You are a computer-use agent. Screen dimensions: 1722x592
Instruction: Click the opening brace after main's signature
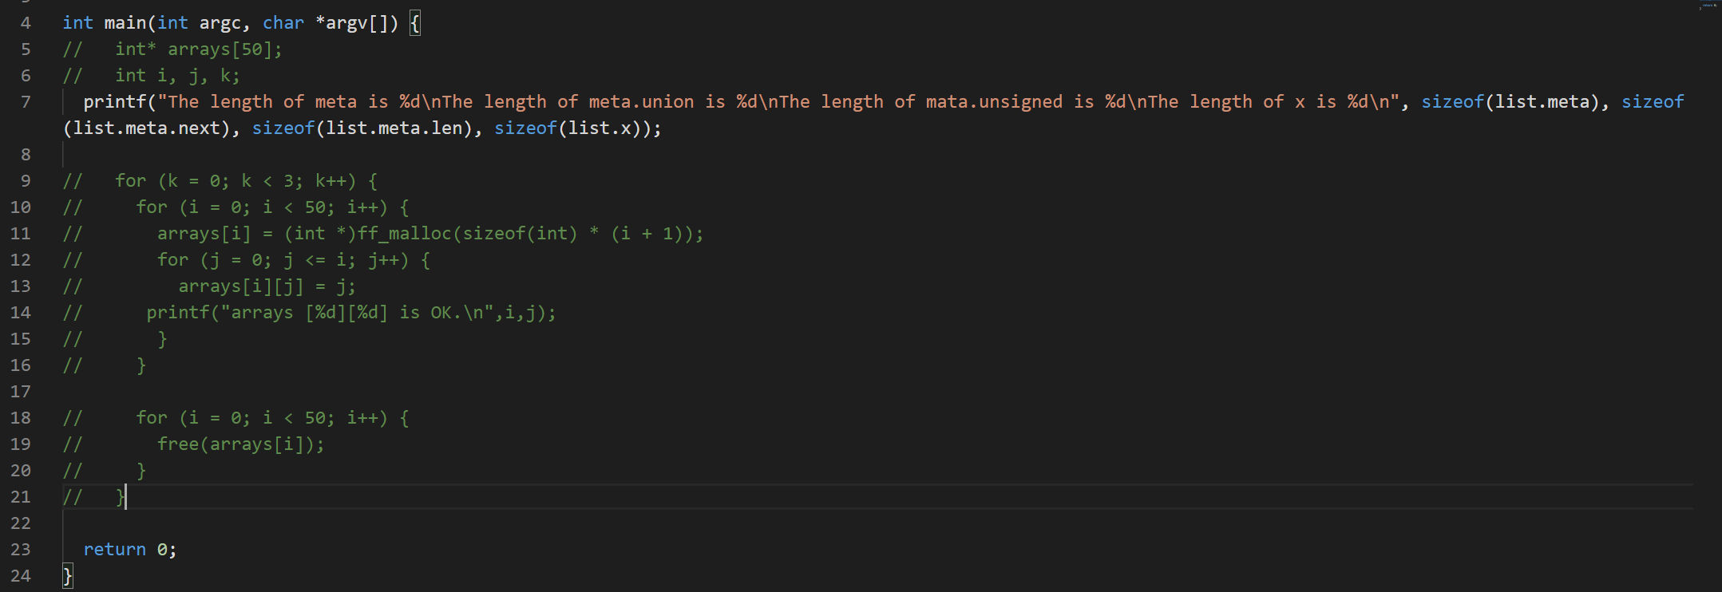coord(414,23)
